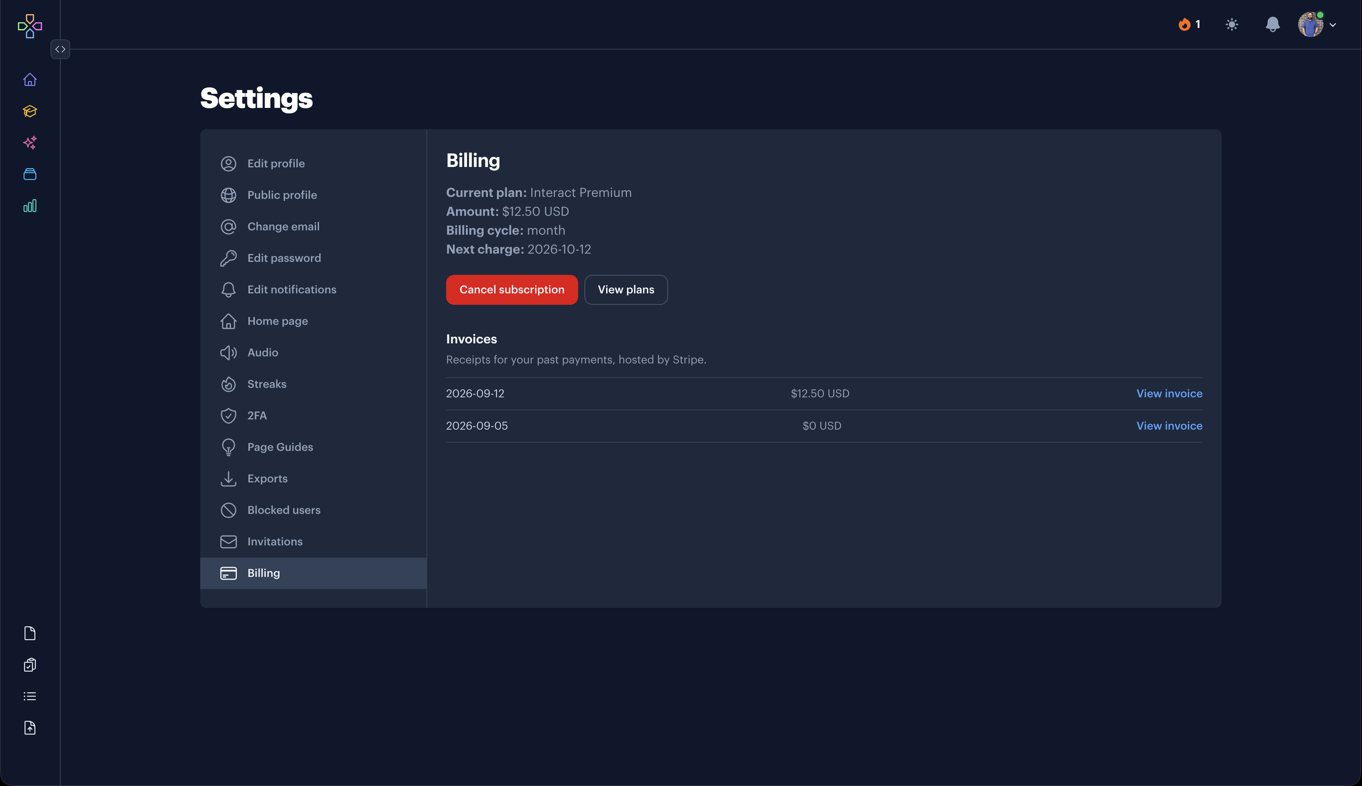This screenshot has width=1362, height=786.
Task: Expand the account menu chevron beside avatar
Action: tap(1333, 25)
